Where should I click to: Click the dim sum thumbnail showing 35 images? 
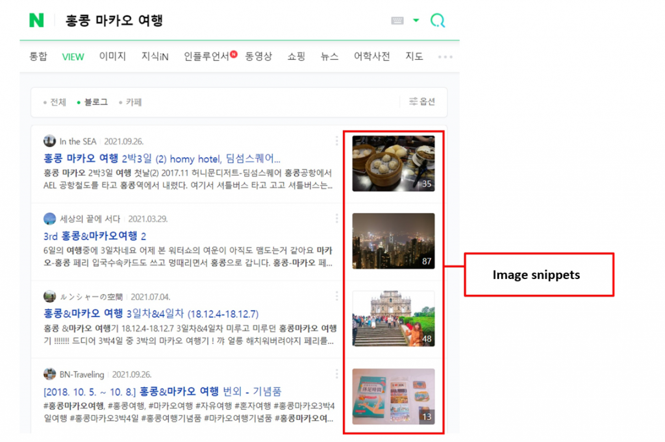392,162
